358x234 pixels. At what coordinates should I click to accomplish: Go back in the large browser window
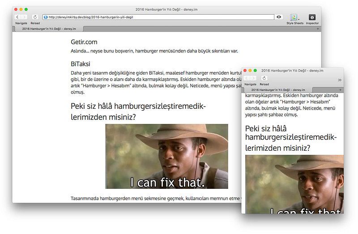point(17,17)
